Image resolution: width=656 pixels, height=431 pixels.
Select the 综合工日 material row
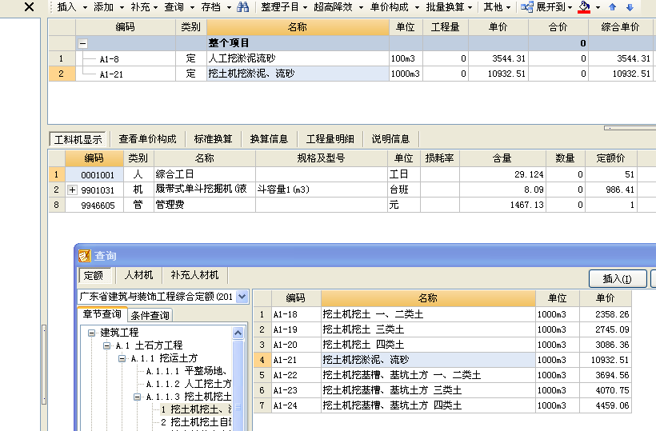[351, 174]
